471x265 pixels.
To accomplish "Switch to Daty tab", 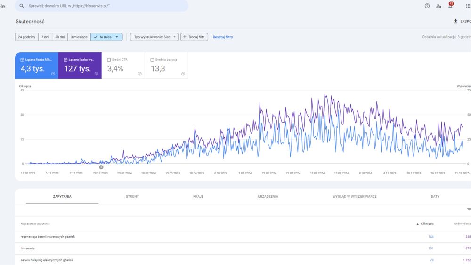I will tap(435, 197).
